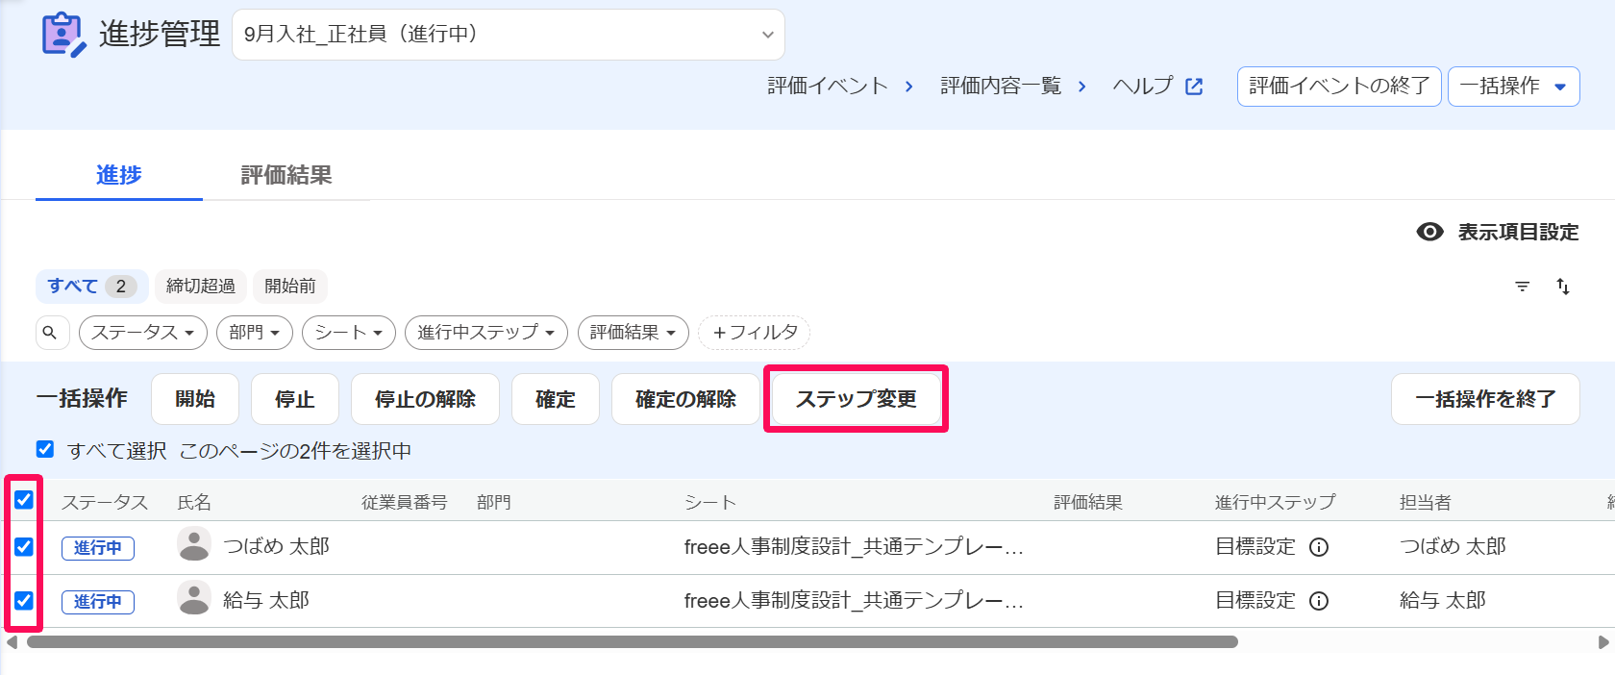The image size is (1615, 675).
Task: Click the 従業員番号 column header
Action: click(405, 502)
